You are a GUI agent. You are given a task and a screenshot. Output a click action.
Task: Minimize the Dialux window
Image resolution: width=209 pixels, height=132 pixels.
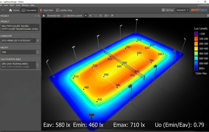(x=198, y=2)
